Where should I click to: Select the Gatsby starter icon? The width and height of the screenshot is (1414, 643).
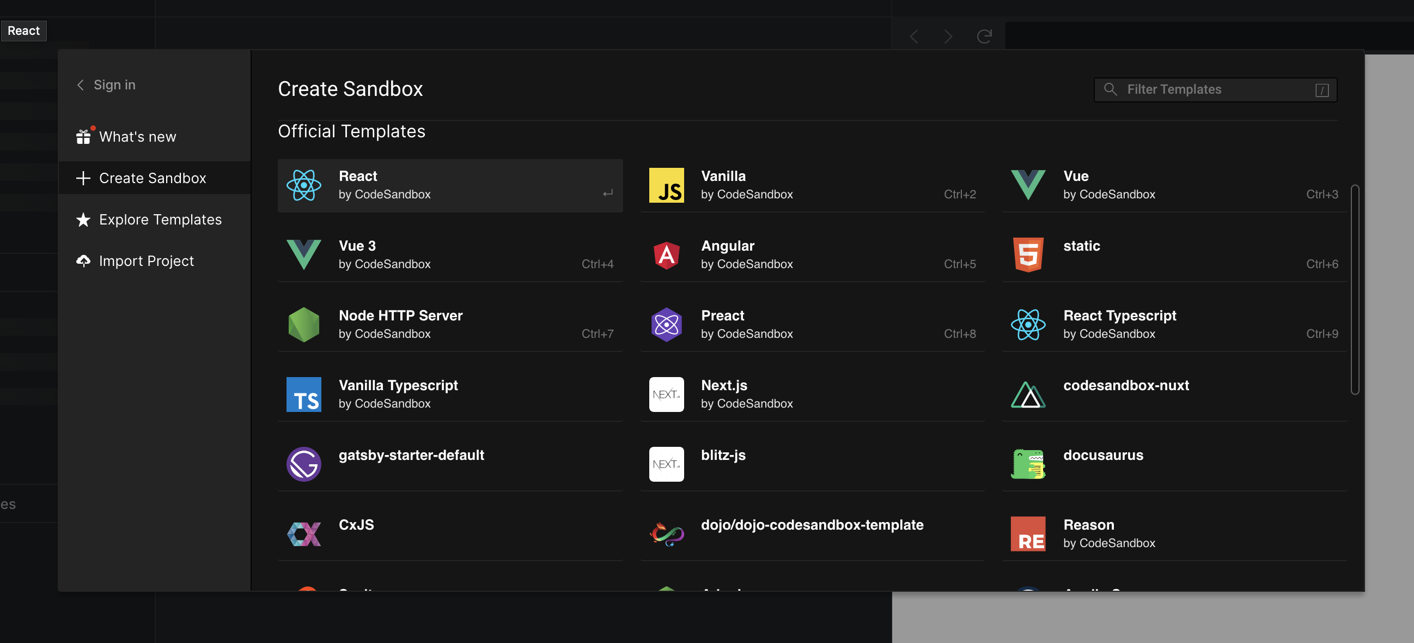pos(304,464)
